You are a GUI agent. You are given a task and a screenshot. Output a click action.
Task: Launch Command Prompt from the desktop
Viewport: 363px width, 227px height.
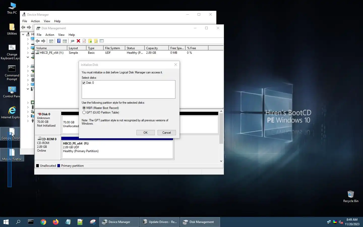pos(12,73)
